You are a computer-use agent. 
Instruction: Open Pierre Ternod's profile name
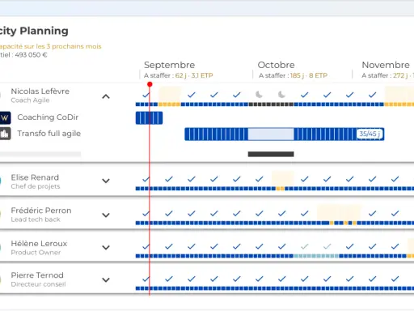37,275
